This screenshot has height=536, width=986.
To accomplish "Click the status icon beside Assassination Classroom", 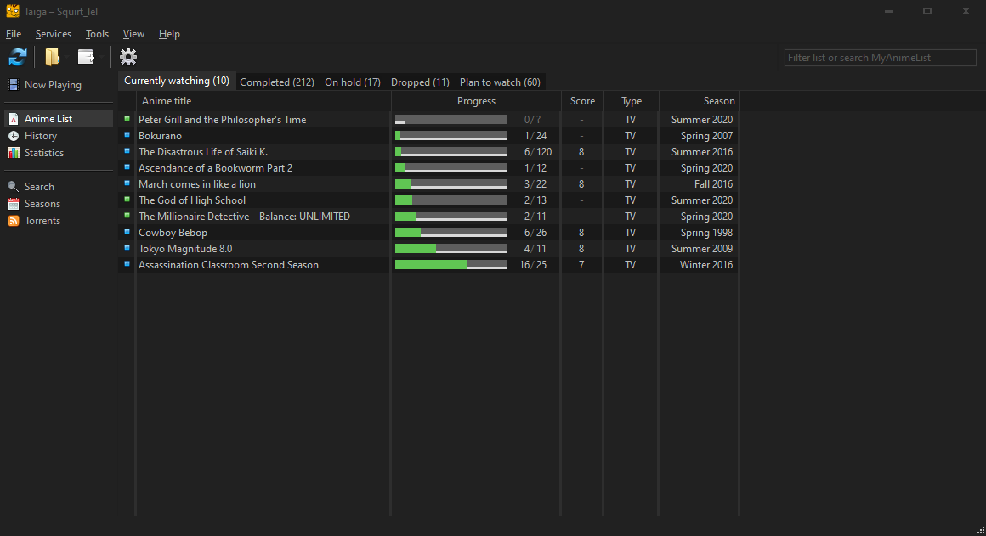I will coord(127,264).
